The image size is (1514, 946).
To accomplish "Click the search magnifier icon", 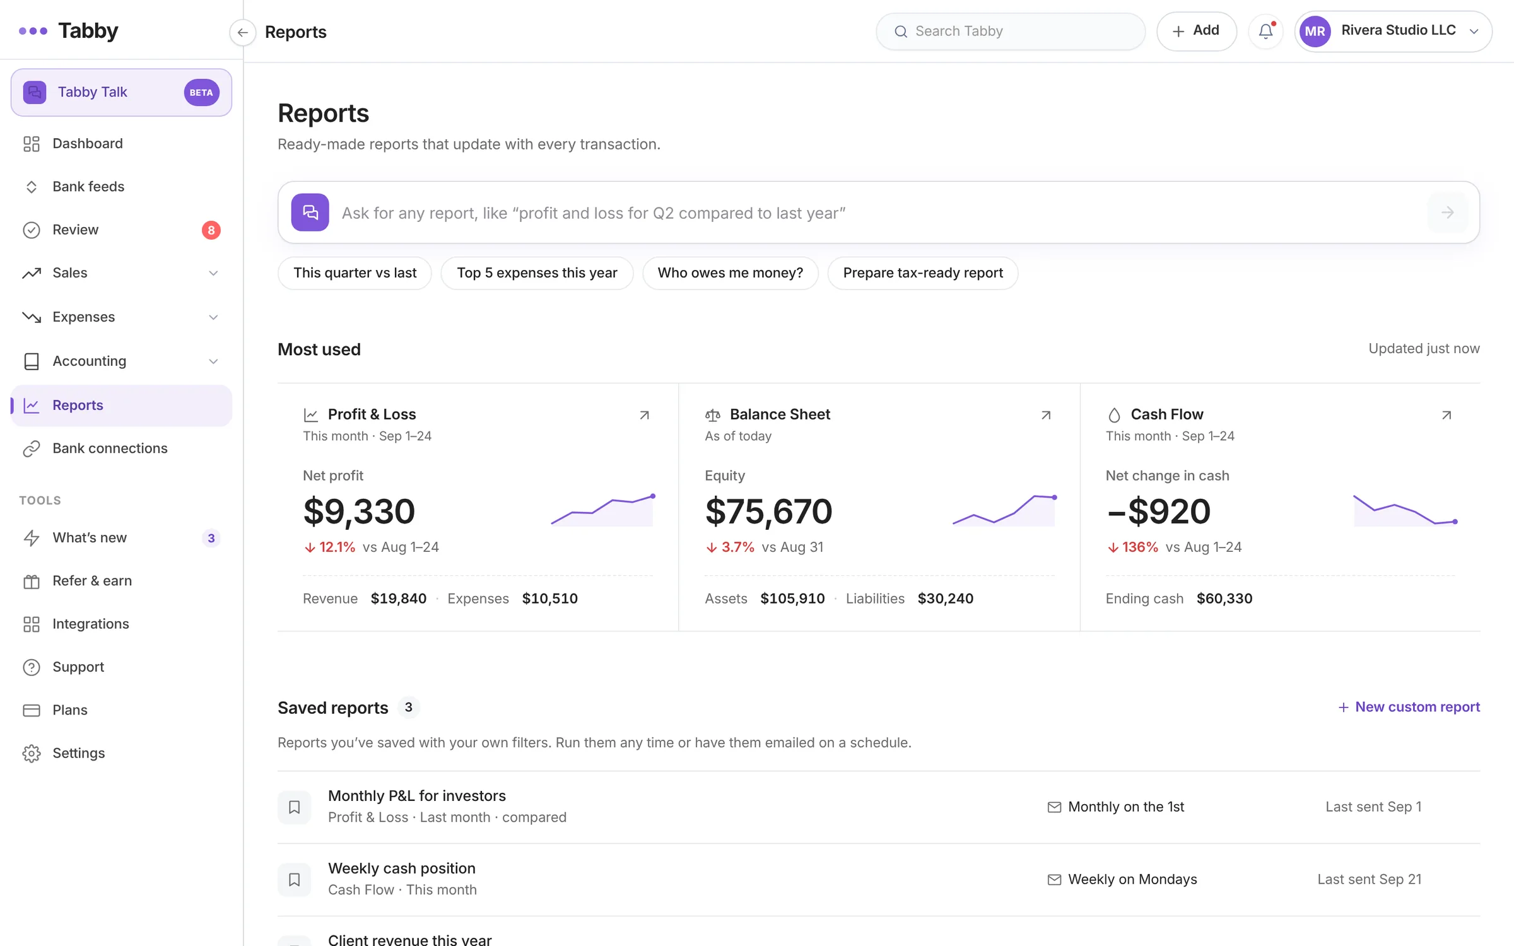I will click(901, 32).
